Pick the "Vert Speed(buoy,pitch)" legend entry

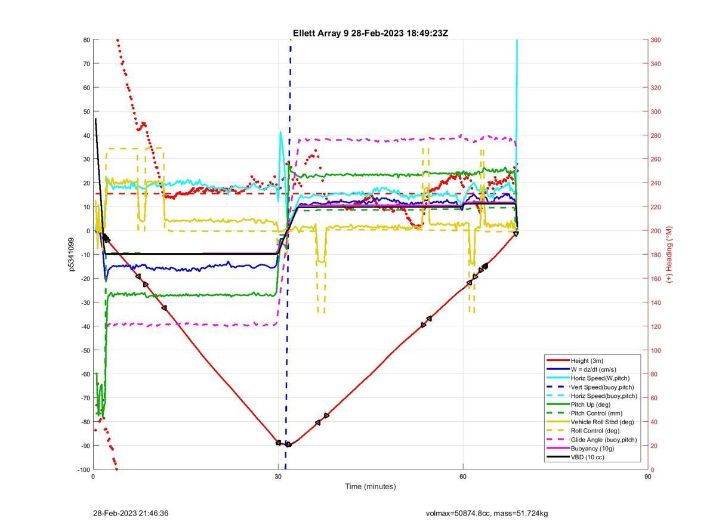[x=603, y=387]
